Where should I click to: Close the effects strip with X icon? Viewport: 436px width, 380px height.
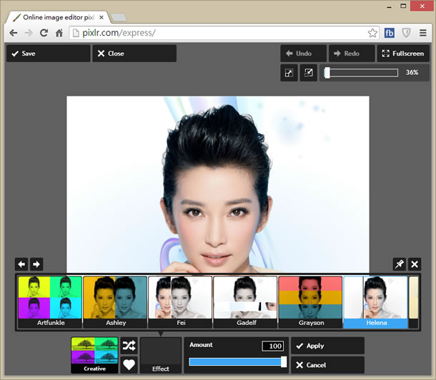tap(415, 264)
